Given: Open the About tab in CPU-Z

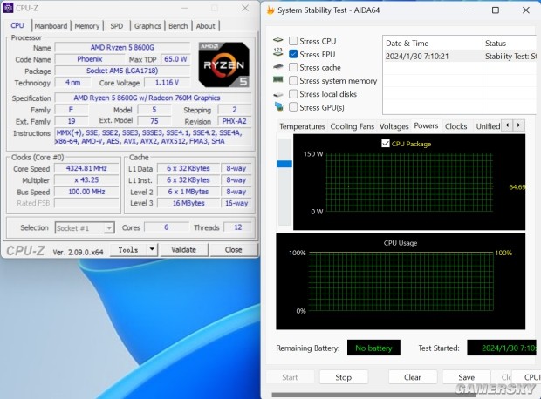Looking at the screenshot, I should (205, 26).
